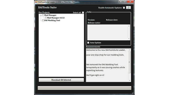Image resolution: width=169 pixels, height=95 pixels.
Task: Check the Mod Manager v0.53 checkbox
Action: point(46,18)
